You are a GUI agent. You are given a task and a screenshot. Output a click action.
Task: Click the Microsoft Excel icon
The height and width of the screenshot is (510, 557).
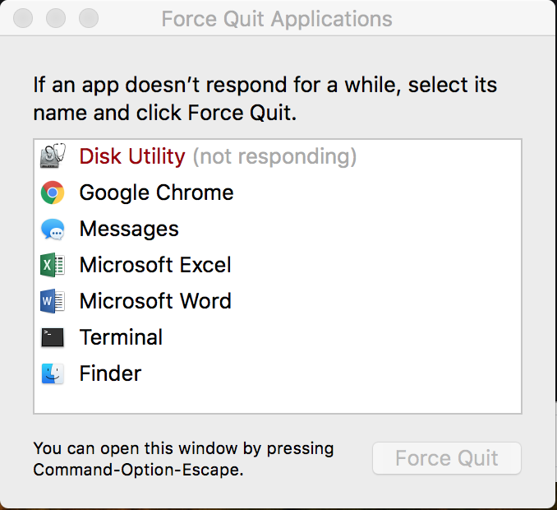point(53,265)
